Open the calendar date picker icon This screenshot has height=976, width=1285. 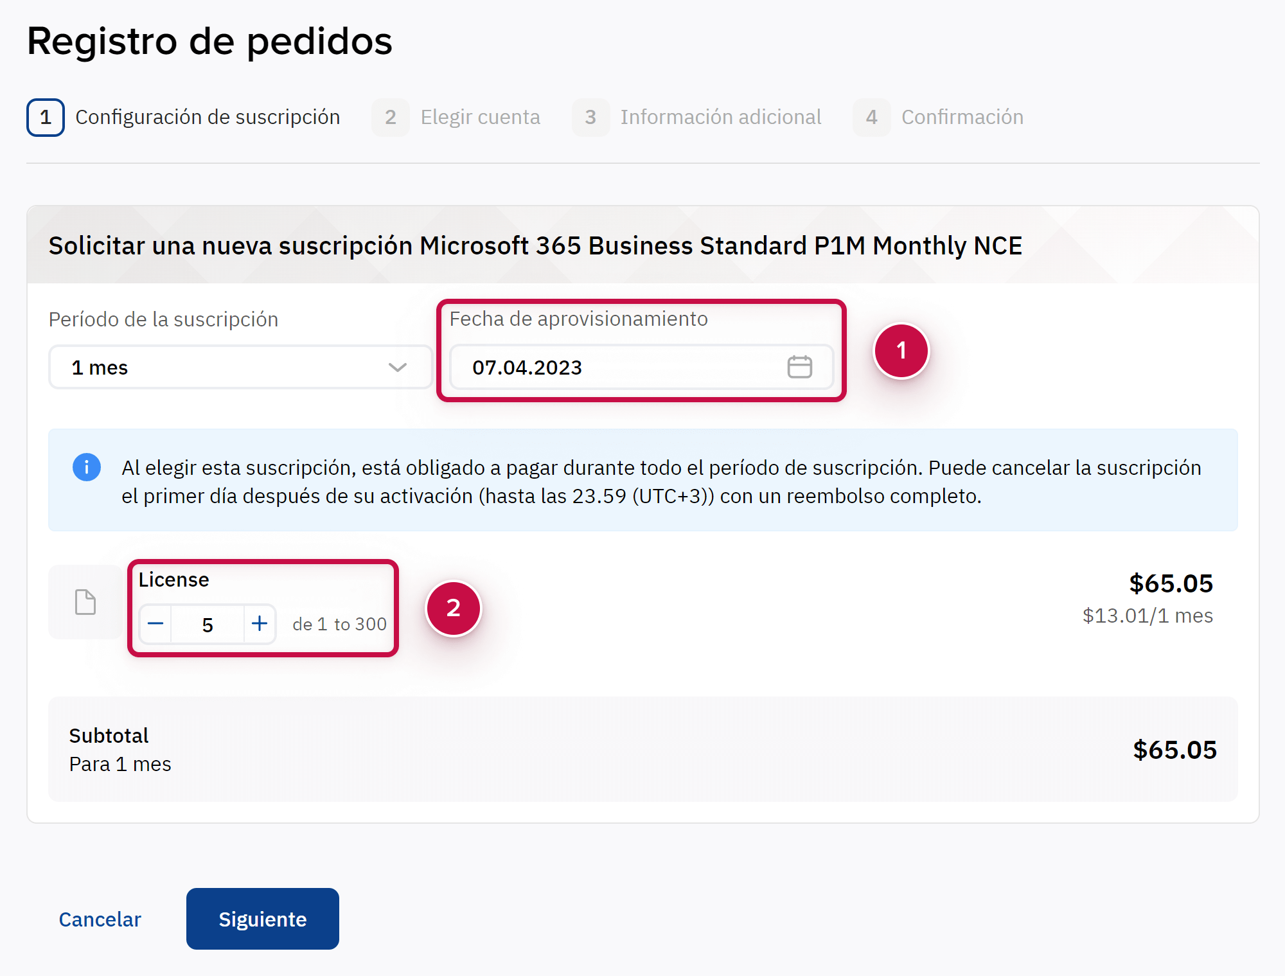click(799, 367)
